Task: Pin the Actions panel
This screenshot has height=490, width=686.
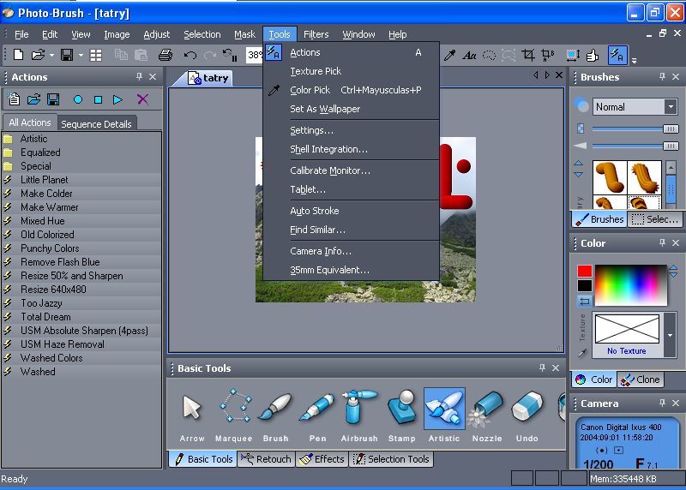Action: coord(139,77)
